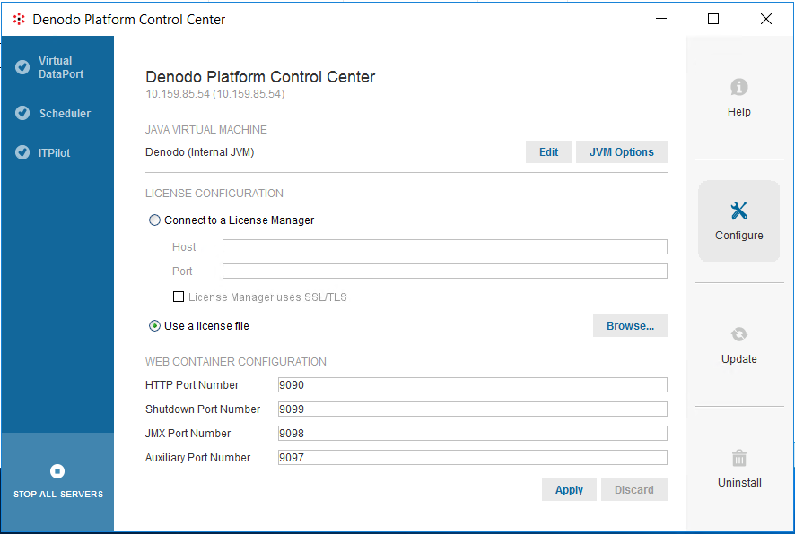Click the Discard button

634,490
